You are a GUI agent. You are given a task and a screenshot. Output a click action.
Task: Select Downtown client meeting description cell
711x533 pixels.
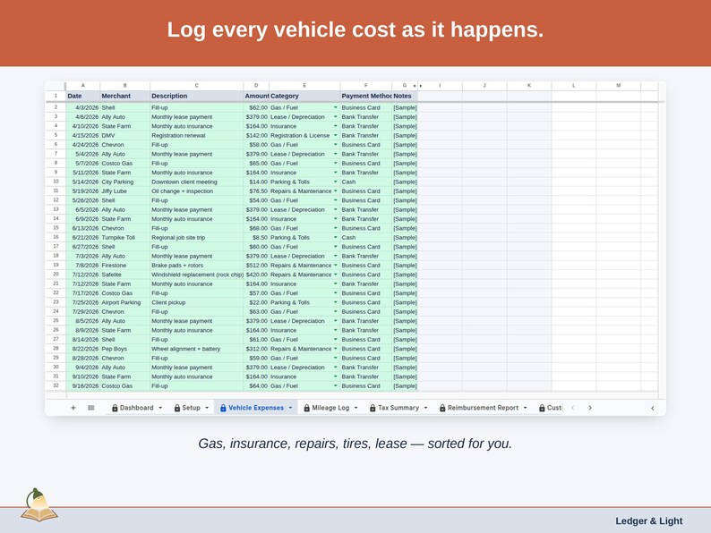tap(196, 182)
